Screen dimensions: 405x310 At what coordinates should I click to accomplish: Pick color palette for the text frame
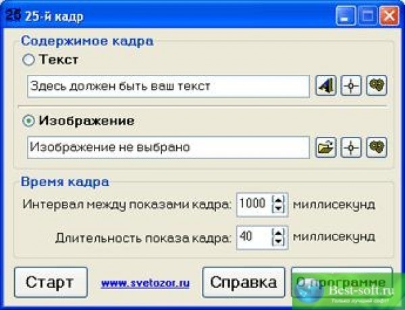[377, 86]
